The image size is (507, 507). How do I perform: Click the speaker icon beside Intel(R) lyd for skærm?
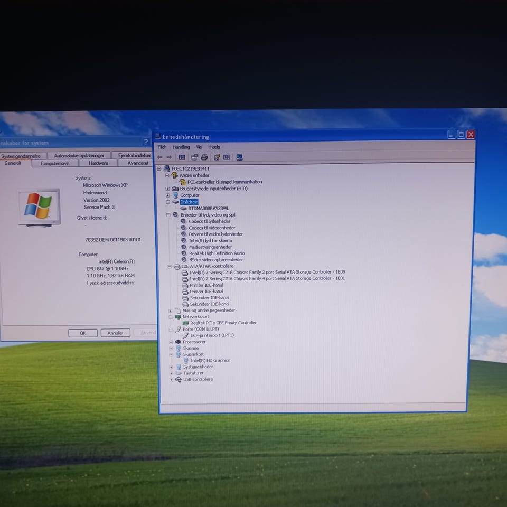pyautogui.click(x=184, y=241)
